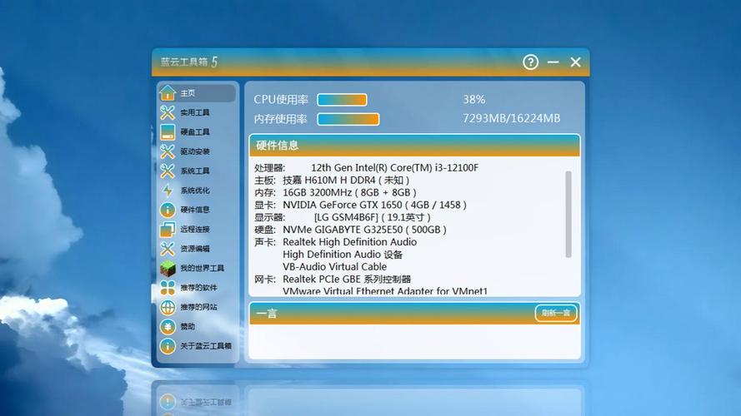This screenshot has height=416, width=741.
Task: Click the 硬件信息 panel header
Action: (x=414, y=146)
